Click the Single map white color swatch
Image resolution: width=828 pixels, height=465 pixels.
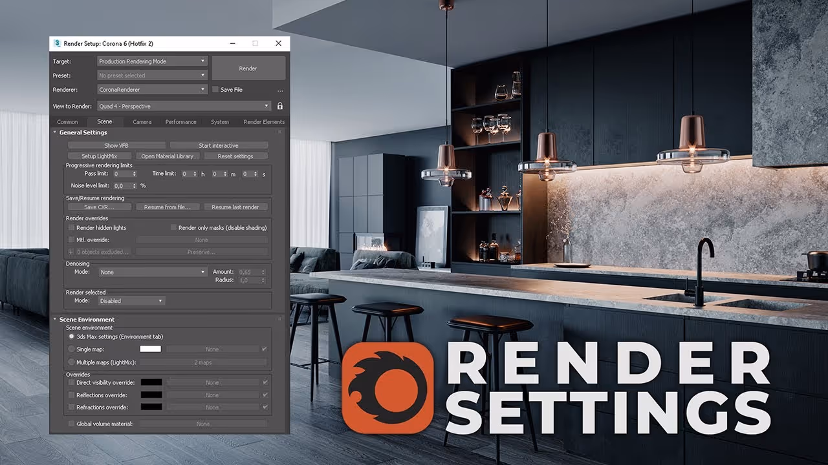pyautogui.click(x=151, y=349)
